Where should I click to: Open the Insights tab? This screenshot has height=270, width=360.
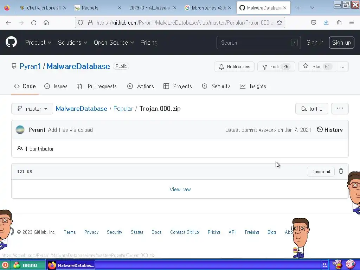click(x=253, y=86)
